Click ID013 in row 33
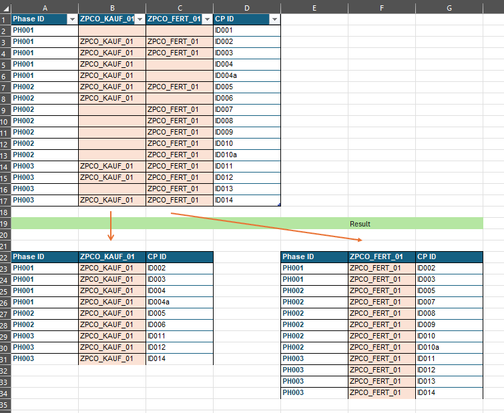This screenshot has height=413, width=504. (449, 381)
